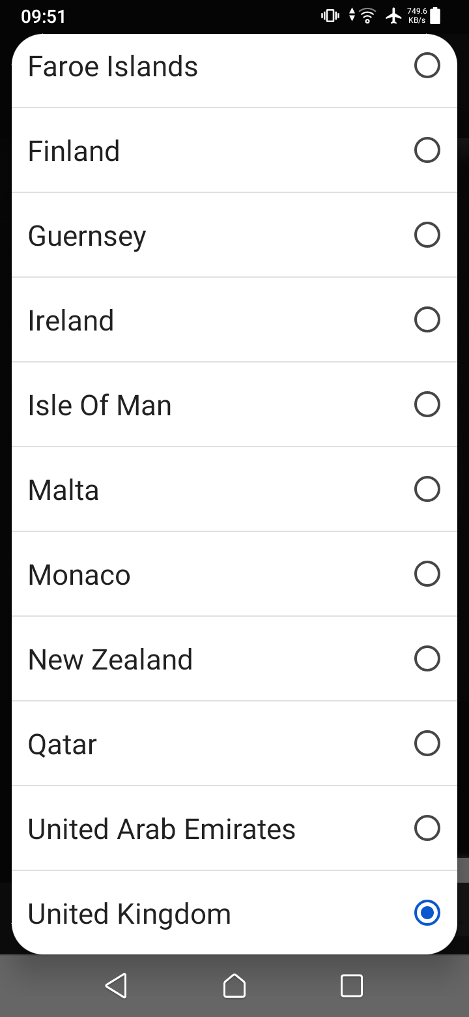Select the Faroe Islands radio button
Screen dimensions: 469x1017
click(427, 65)
